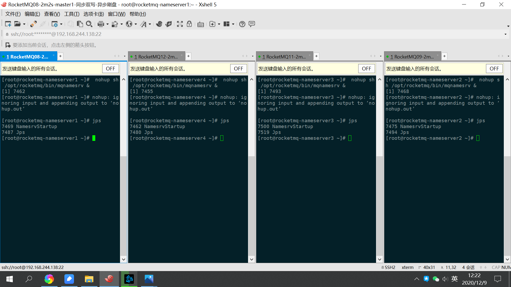The width and height of the screenshot is (511, 287).
Task: Toggle OFF button in nameserver2 pane
Action: [x=494, y=69]
